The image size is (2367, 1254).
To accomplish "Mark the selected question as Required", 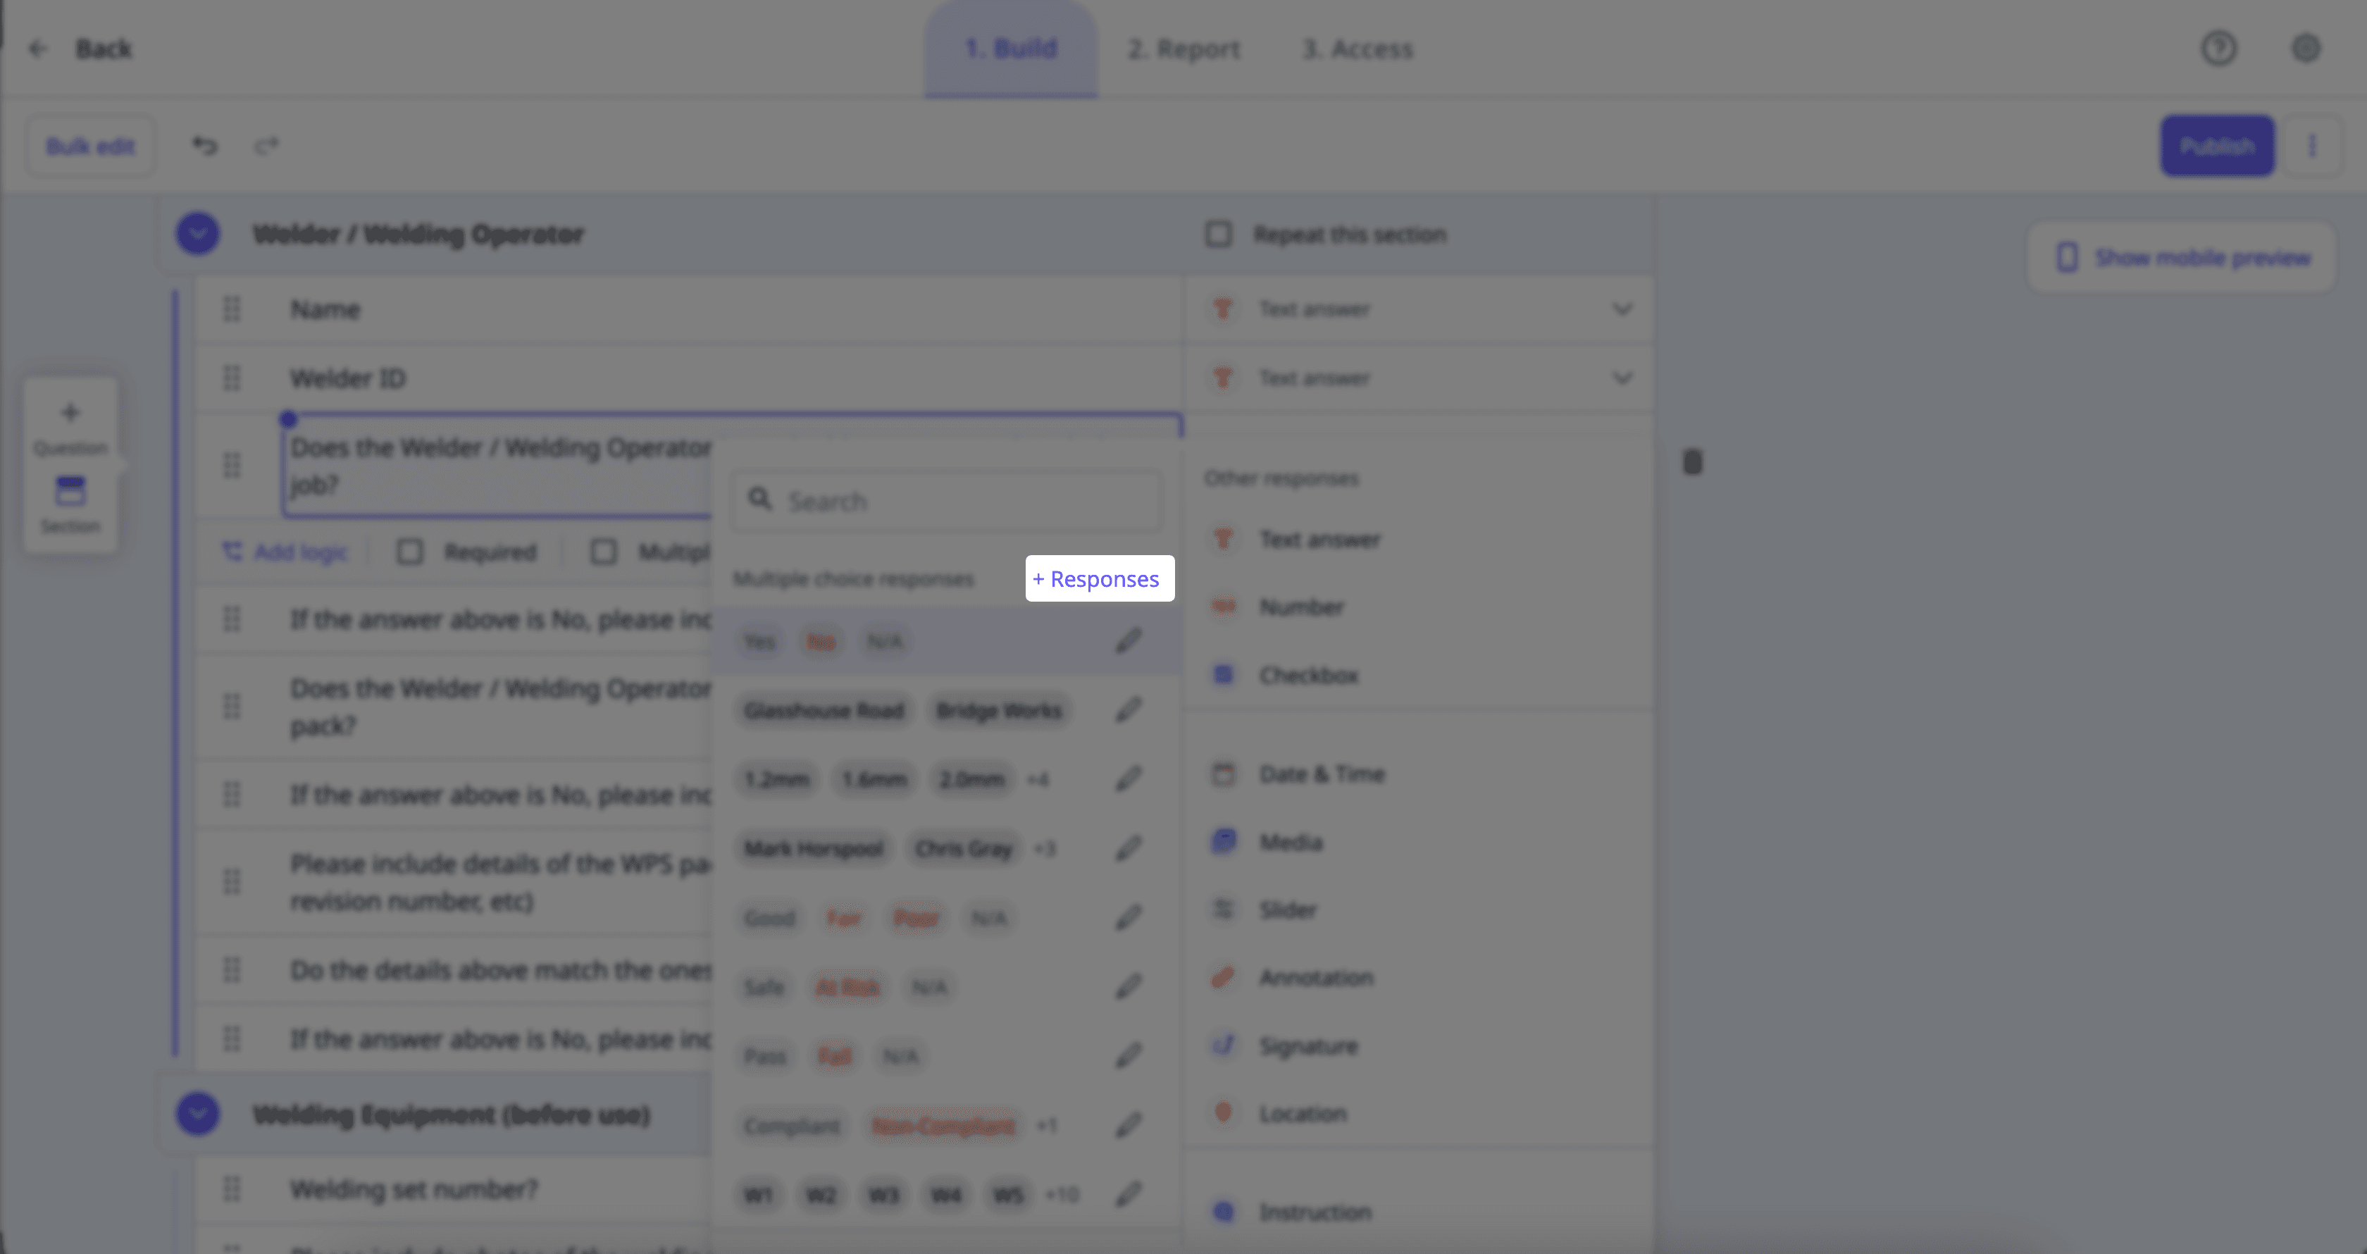I will [409, 551].
